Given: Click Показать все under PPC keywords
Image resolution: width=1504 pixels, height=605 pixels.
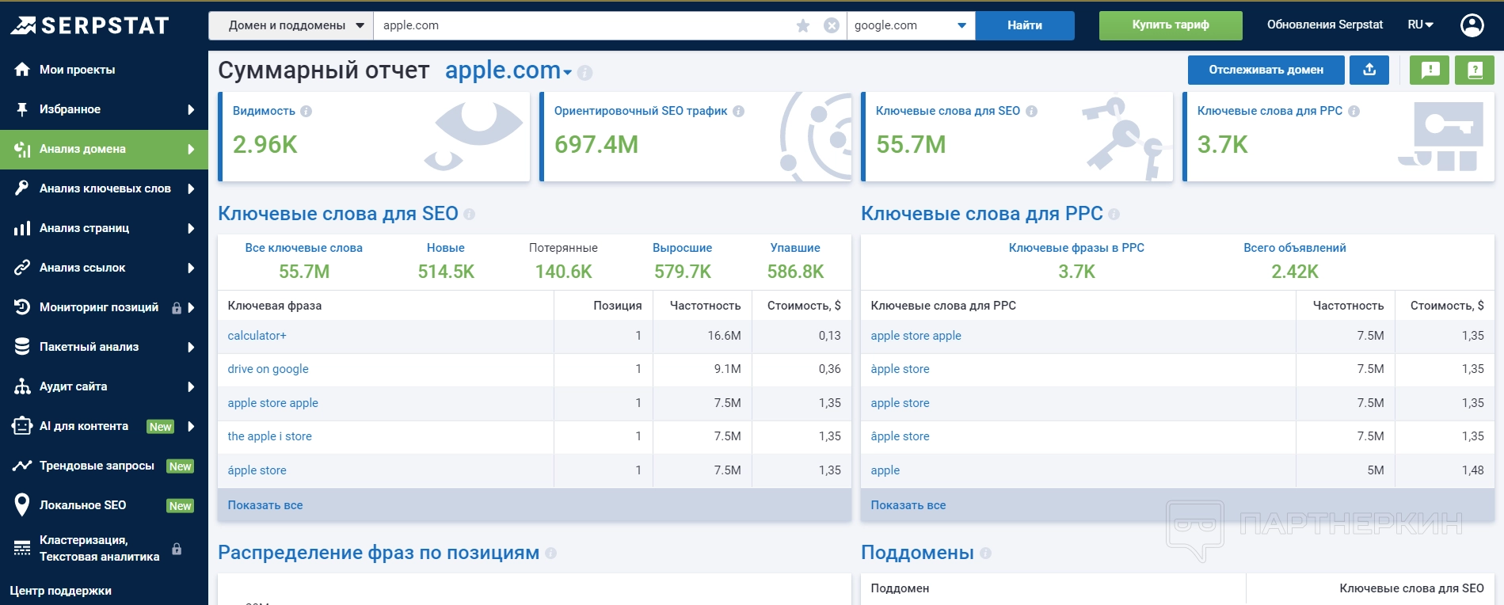Looking at the screenshot, I should (908, 505).
